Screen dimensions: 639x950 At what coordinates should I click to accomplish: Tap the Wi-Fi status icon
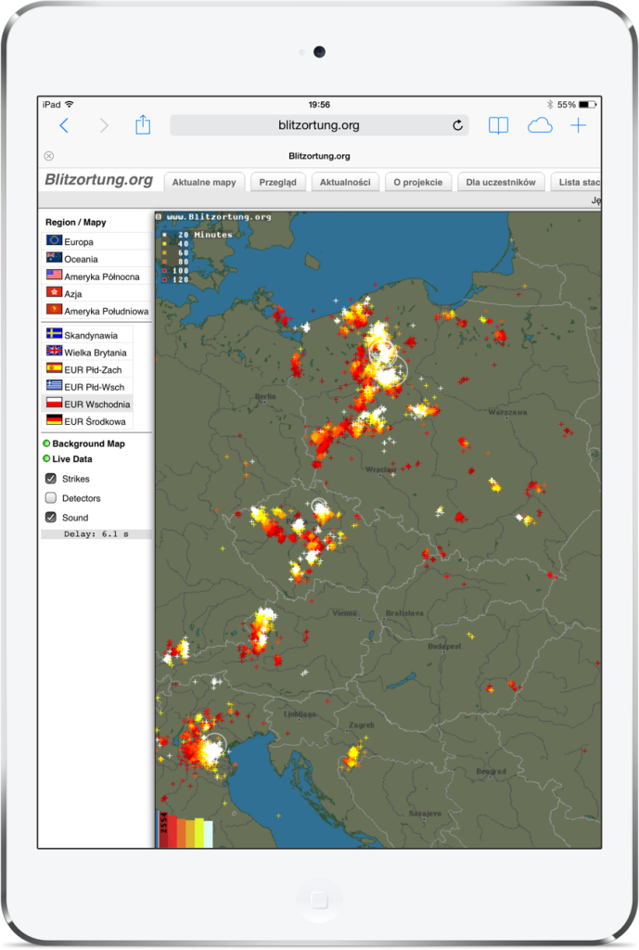pyautogui.click(x=69, y=104)
